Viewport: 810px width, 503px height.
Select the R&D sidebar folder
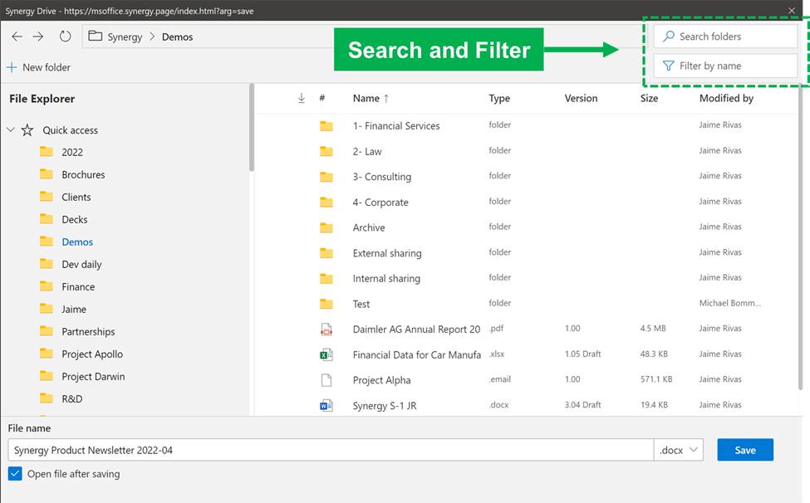[x=71, y=398]
